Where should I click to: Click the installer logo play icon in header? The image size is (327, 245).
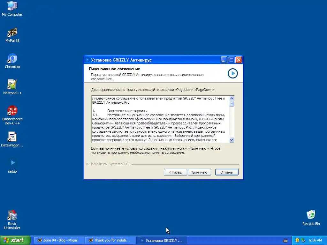[x=233, y=73]
